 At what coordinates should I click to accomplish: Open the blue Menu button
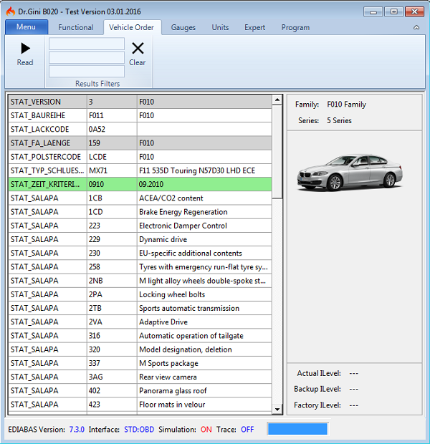click(26, 27)
